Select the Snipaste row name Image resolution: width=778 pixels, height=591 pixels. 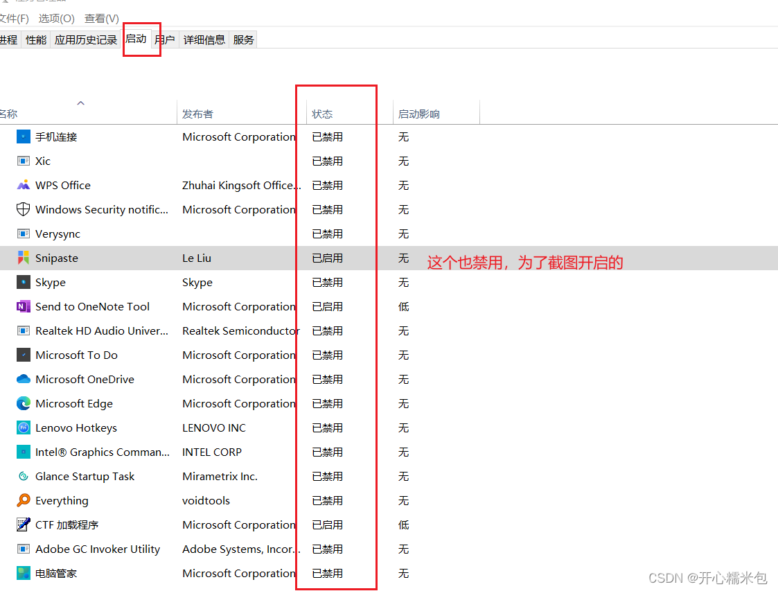57,258
